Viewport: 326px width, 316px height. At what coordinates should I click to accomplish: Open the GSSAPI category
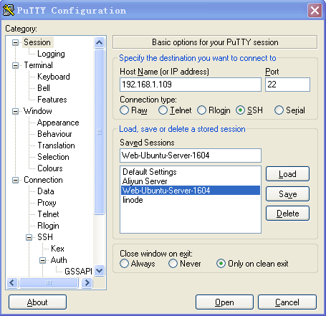pos(78,272)
